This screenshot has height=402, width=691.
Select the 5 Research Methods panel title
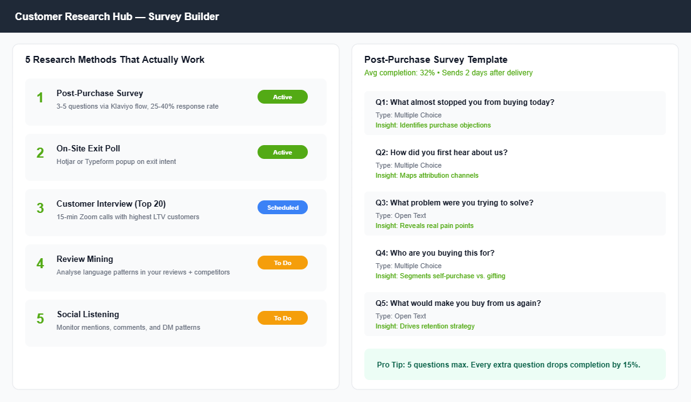(x=114, y=60)
